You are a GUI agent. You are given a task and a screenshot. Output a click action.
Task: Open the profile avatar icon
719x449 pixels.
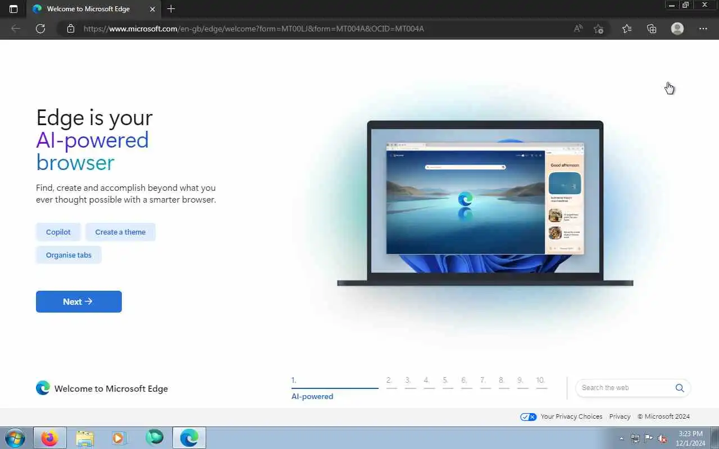click(677, 29)
